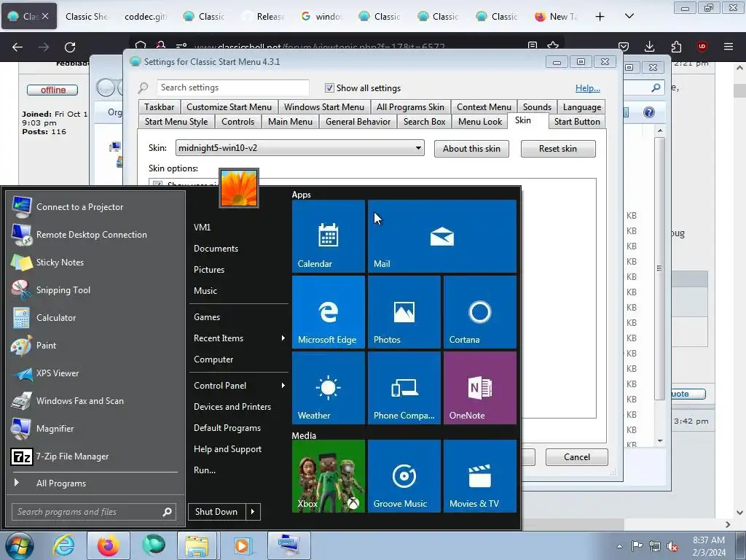Expand All Programs in start menu
This screenshot has width=746, height=560.
(94, 483)
